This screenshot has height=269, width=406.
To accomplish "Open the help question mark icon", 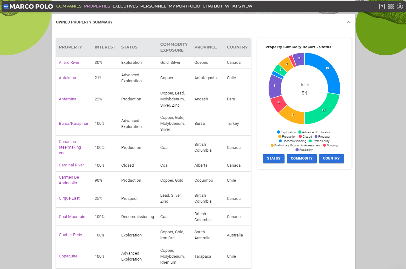I will [382, 7].
